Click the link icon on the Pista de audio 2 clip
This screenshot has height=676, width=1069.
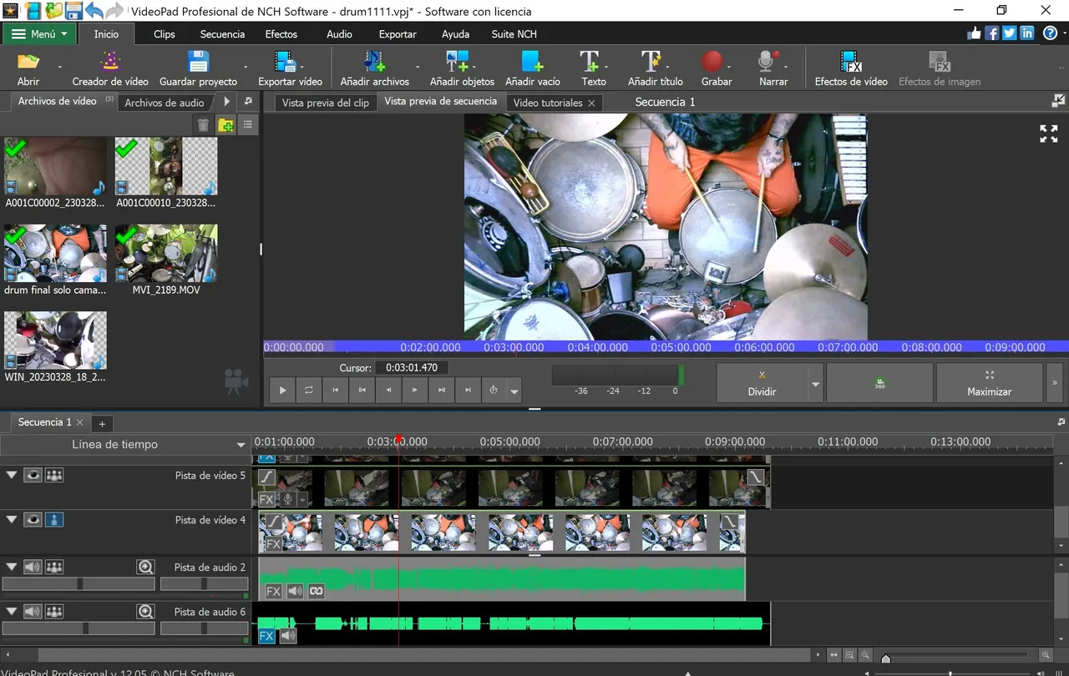coord(316,591)
